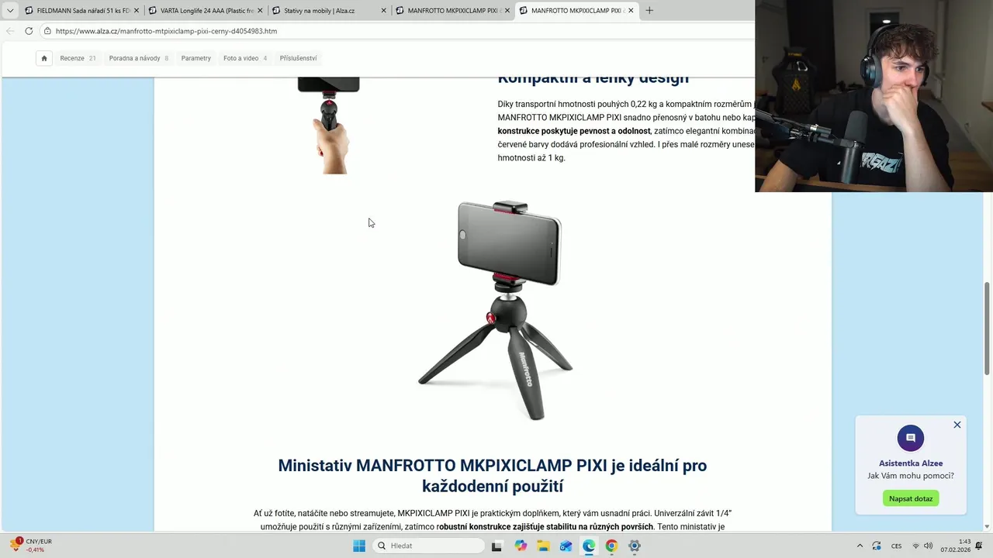Open Outlook from the taskbar
Viewport: 993px width, 558px height.
coord(566,546)
